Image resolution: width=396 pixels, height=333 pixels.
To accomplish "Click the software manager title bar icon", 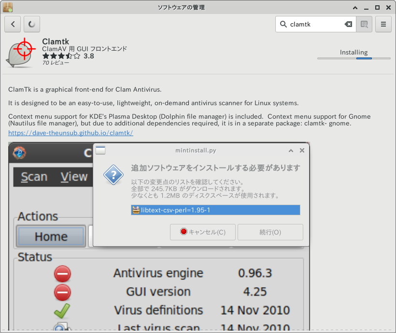I will 8,7.
